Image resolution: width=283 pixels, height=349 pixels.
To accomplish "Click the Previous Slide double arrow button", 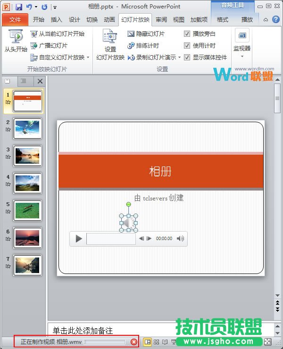I will [277, 302].
